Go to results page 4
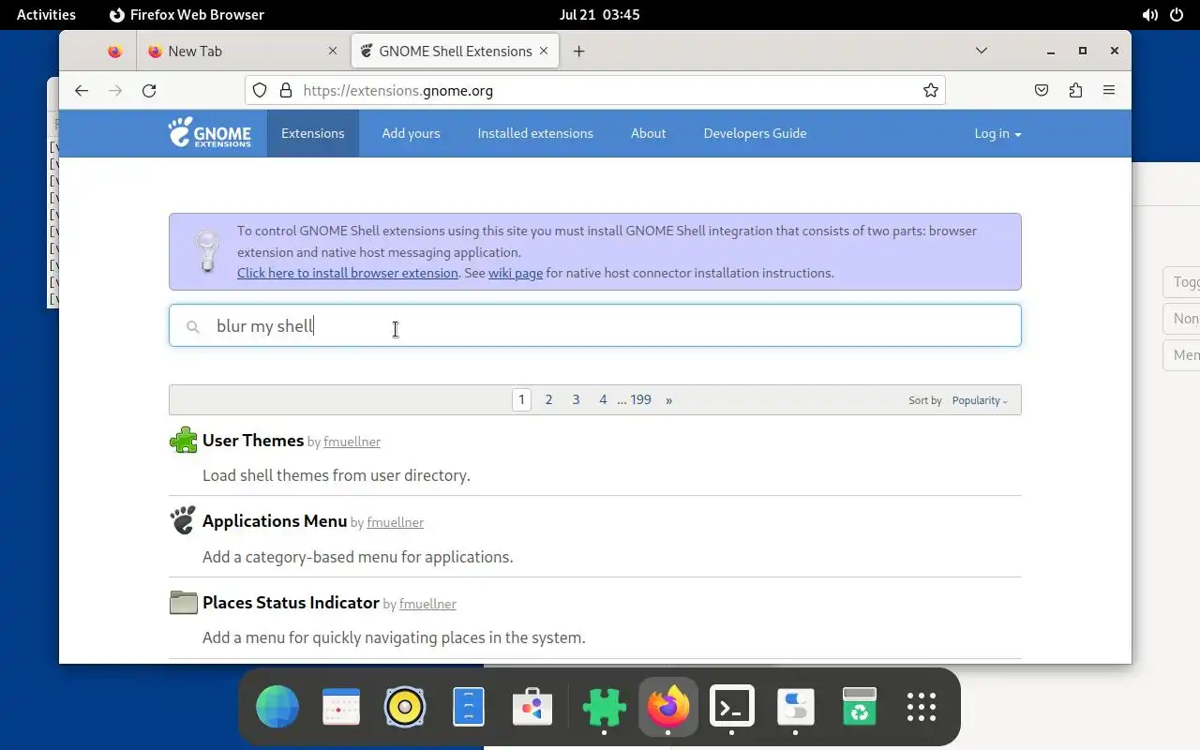Image resolution: width=1200 pixels, height=750 pixels. pos(603,399)
